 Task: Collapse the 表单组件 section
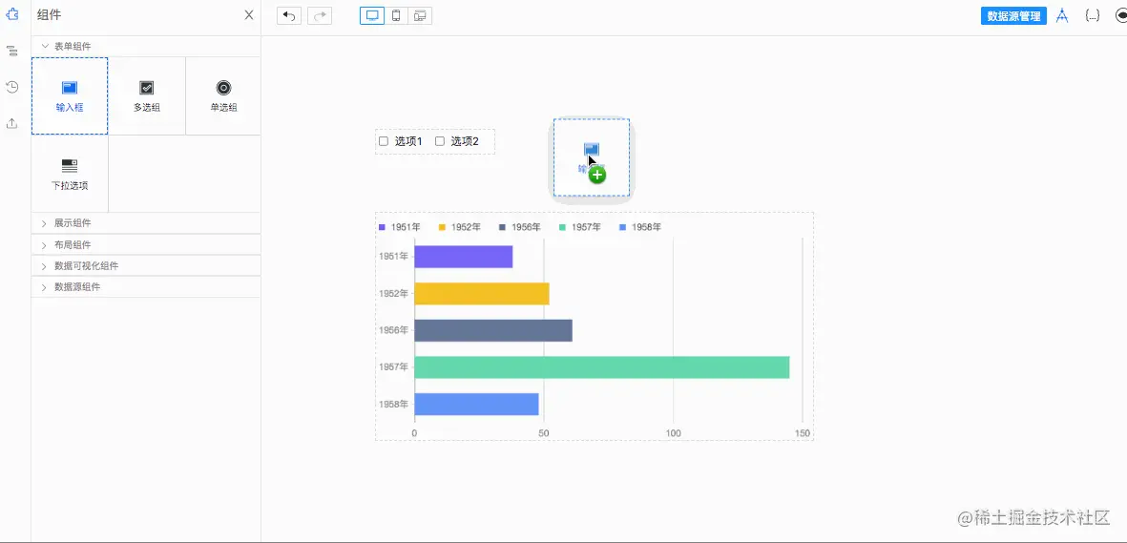pos(146,46)
